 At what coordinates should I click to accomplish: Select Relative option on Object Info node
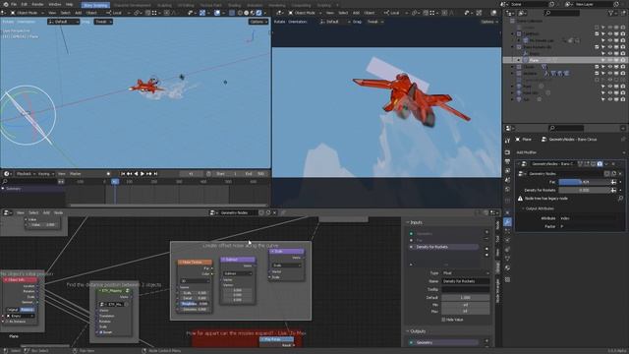28,310
